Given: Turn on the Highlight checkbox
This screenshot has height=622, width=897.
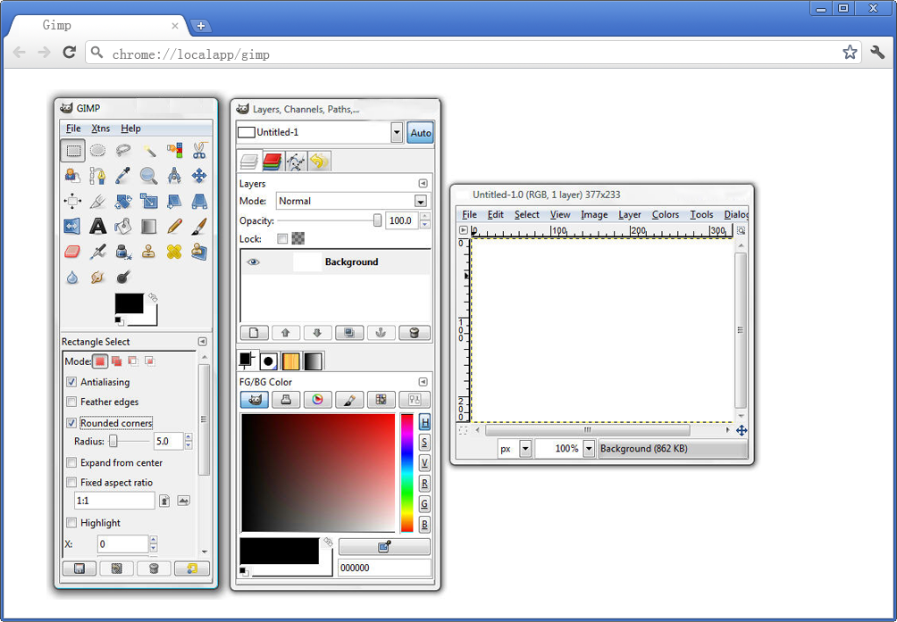Looking at the screenshot, I should point(71,523).
